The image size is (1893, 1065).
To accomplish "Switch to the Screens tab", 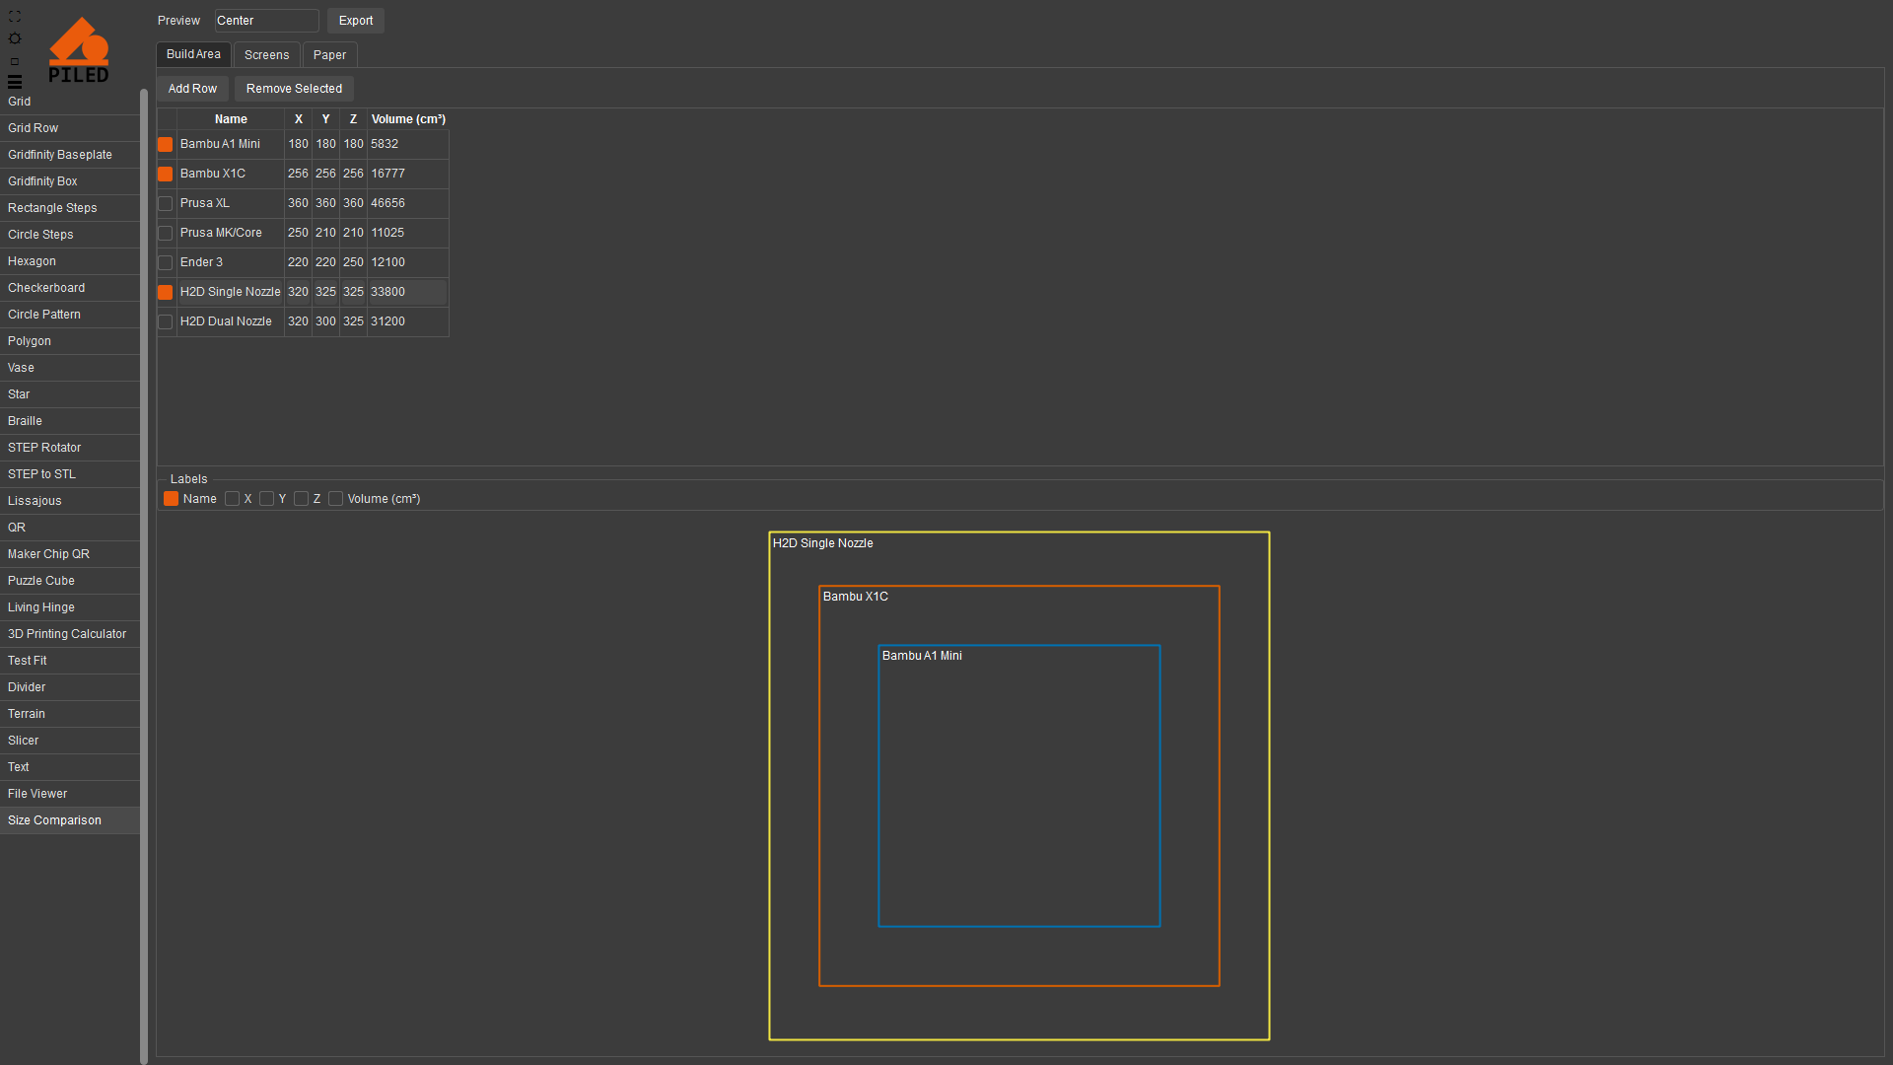I will pyautogui.click(x=266, y=55).
